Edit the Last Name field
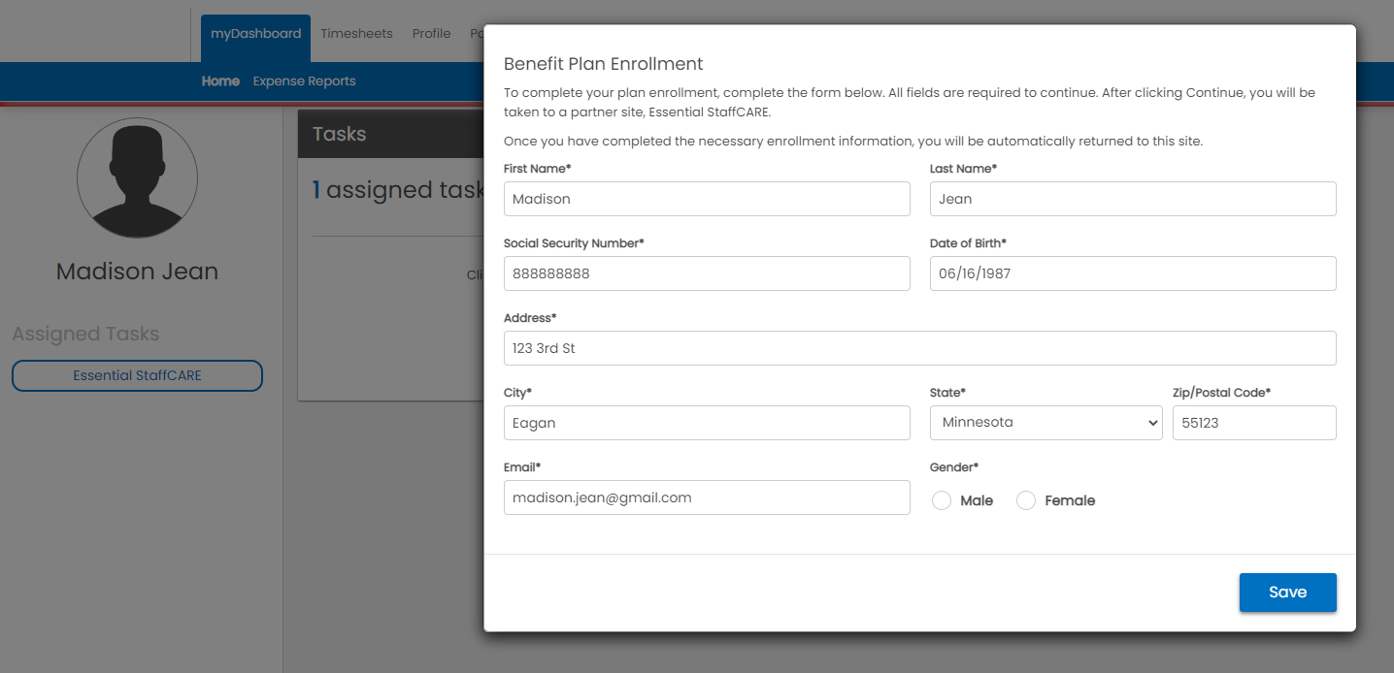Image resolution: width=1394 pixels, height=673 pixels. coord(1133,199)
